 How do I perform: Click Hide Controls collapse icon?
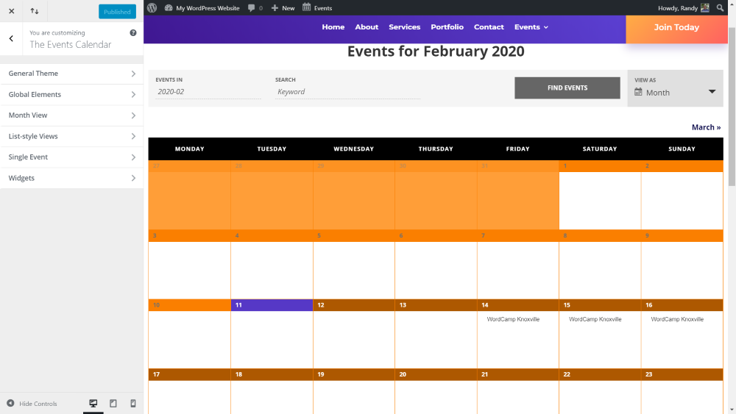click(x=10, y=403)
